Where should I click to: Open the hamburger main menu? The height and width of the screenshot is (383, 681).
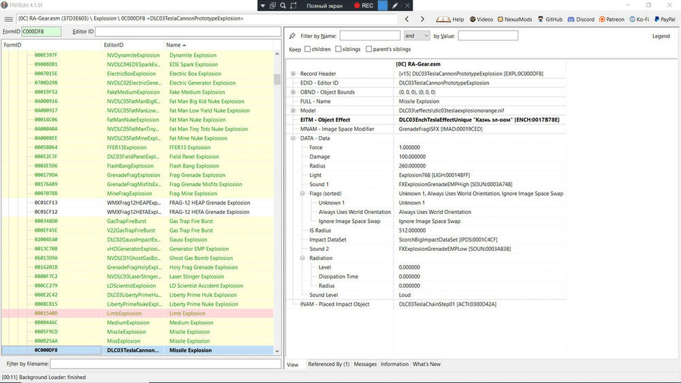[x=8, y=19]
